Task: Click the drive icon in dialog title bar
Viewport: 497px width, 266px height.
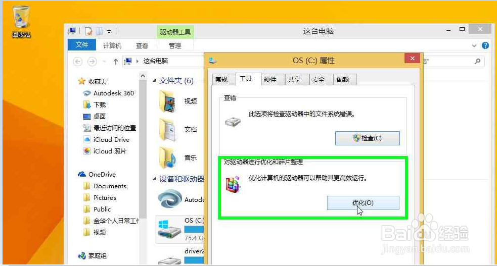Action: pos(213,61)
